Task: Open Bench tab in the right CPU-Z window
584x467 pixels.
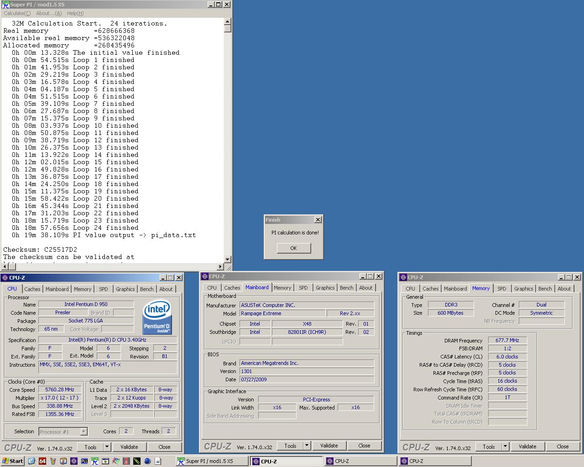Action: (x=545, y=289)
